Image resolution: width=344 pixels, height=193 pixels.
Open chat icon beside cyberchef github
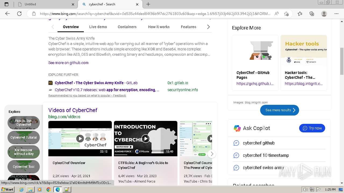pos(236,143)
